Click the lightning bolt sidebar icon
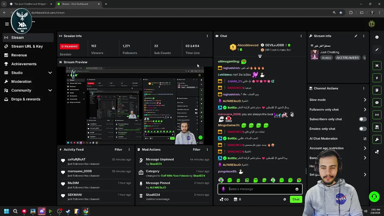The height and width of the screenshot is (216, 384). (377, 78)
